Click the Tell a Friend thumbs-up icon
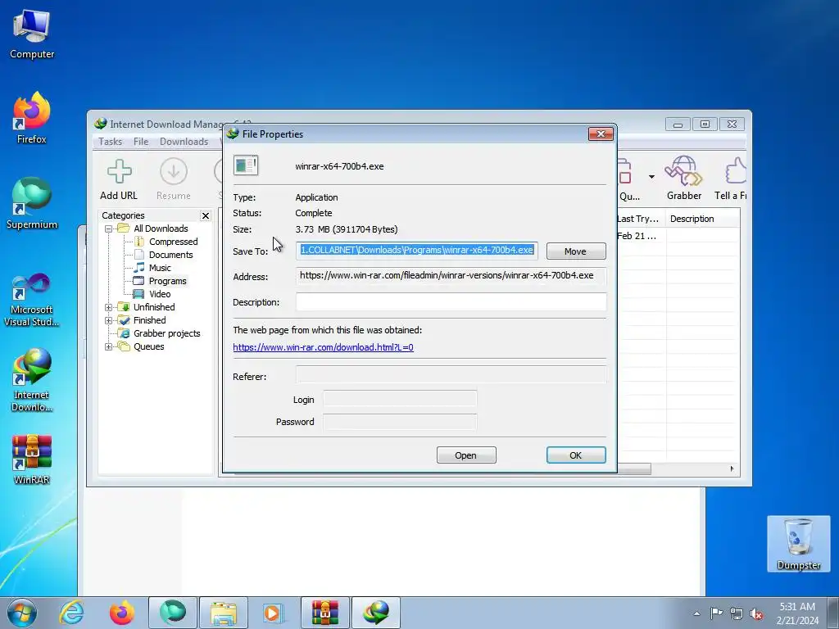Screen dimensions: 839x629 point(736,171)
